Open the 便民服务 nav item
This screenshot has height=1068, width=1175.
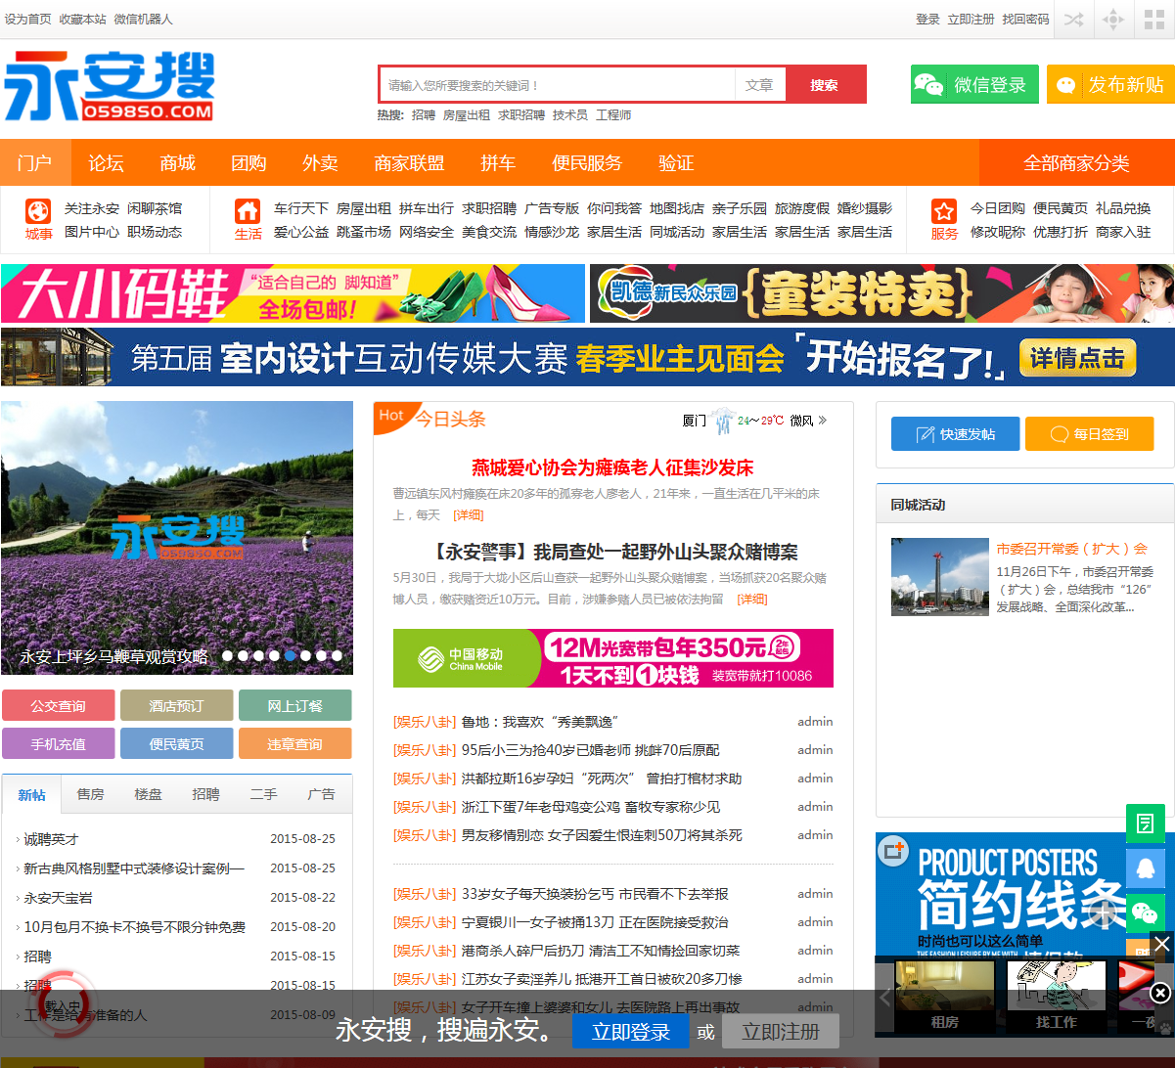(587, 162)
